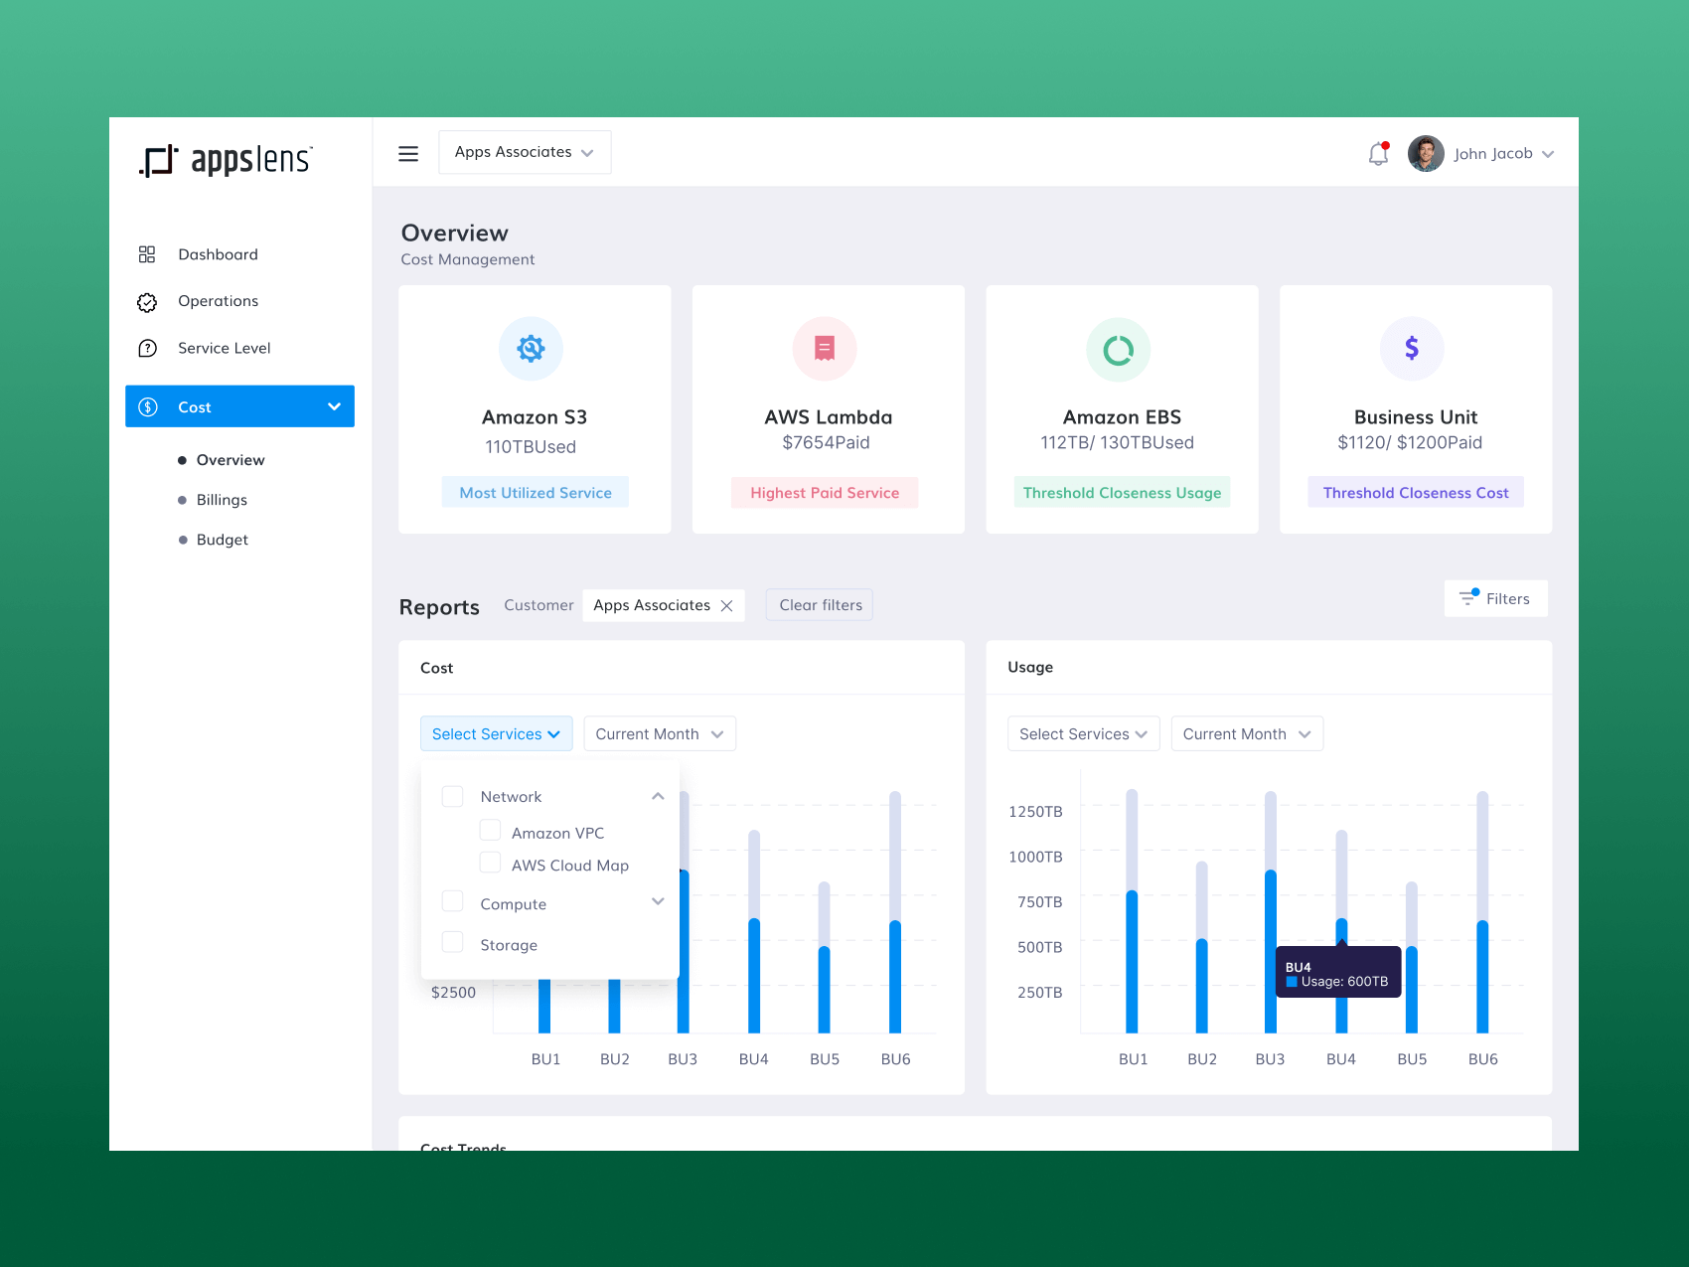Click the Operations badge icon
This screenshot has height=1267, width=1689.
pos(147,302)
